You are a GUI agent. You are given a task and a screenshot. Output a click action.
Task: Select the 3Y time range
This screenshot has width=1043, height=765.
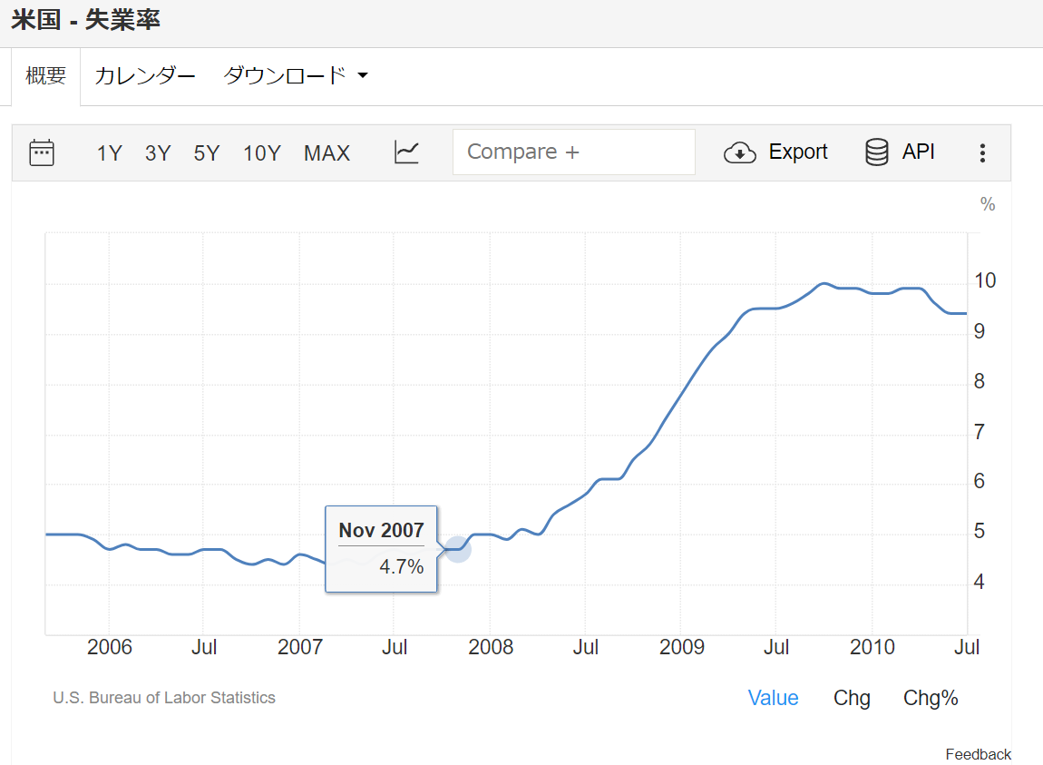point(158,153)
